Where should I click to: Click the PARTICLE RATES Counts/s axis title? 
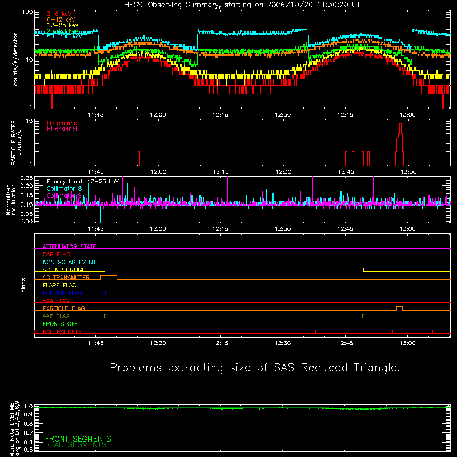click(16, 143)
